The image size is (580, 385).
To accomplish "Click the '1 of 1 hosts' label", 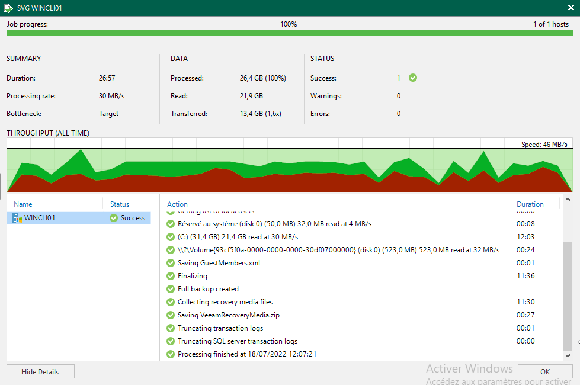I will tap(551, 24).
